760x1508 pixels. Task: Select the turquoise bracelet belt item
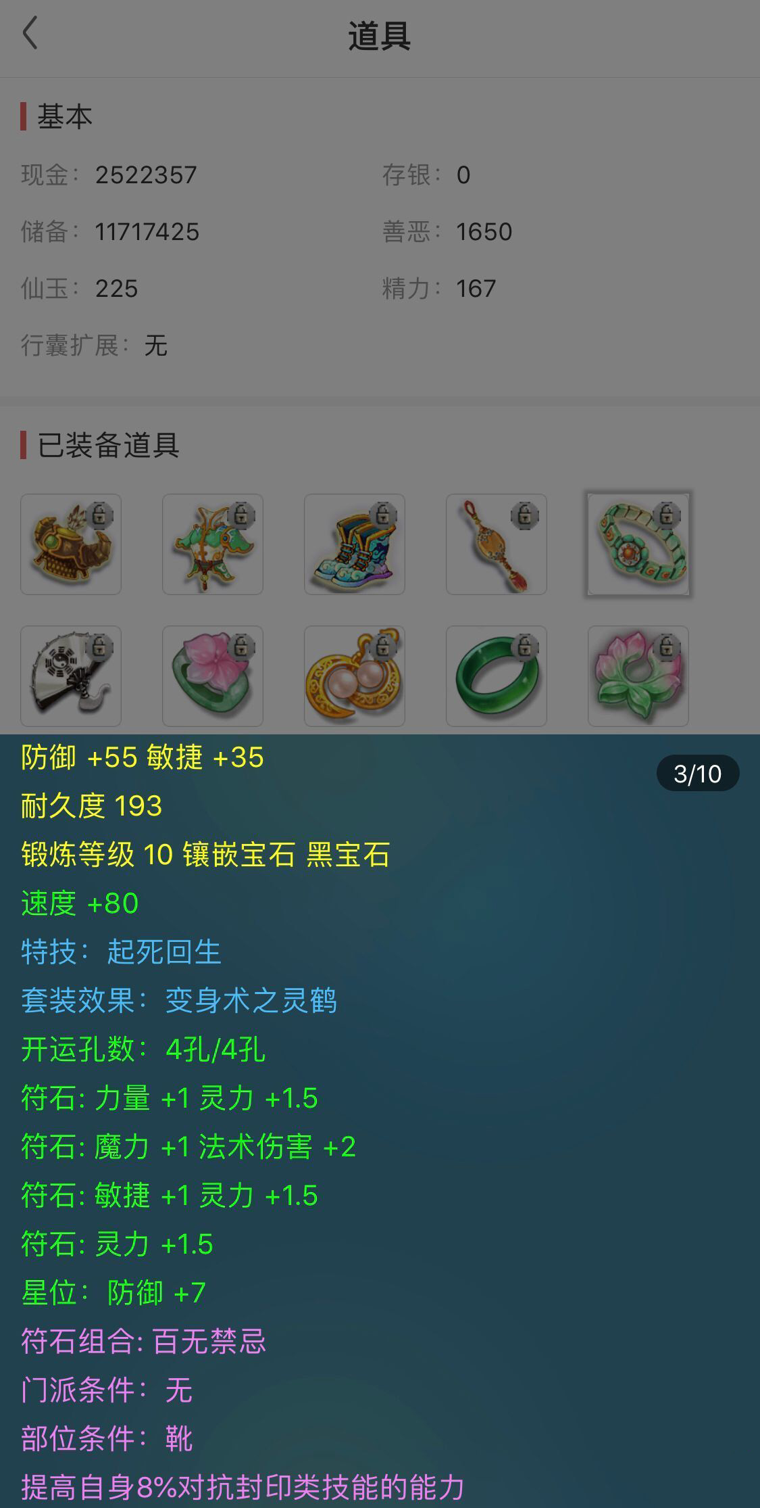click(x=638, y=544)
